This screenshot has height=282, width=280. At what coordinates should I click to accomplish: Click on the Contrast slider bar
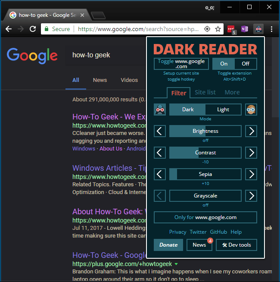pyautogui.click(x=205, y=153)
